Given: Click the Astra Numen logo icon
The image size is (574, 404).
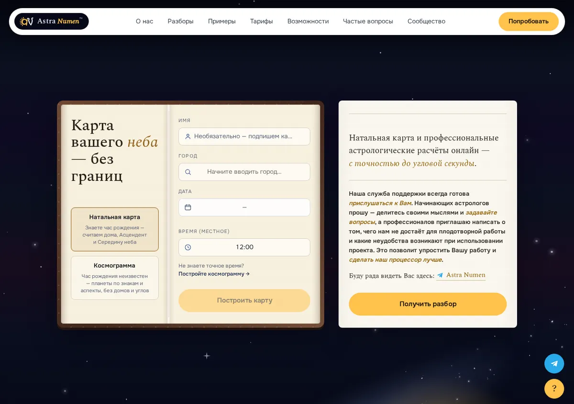Looking at the screenshot, I should (26, 21).
